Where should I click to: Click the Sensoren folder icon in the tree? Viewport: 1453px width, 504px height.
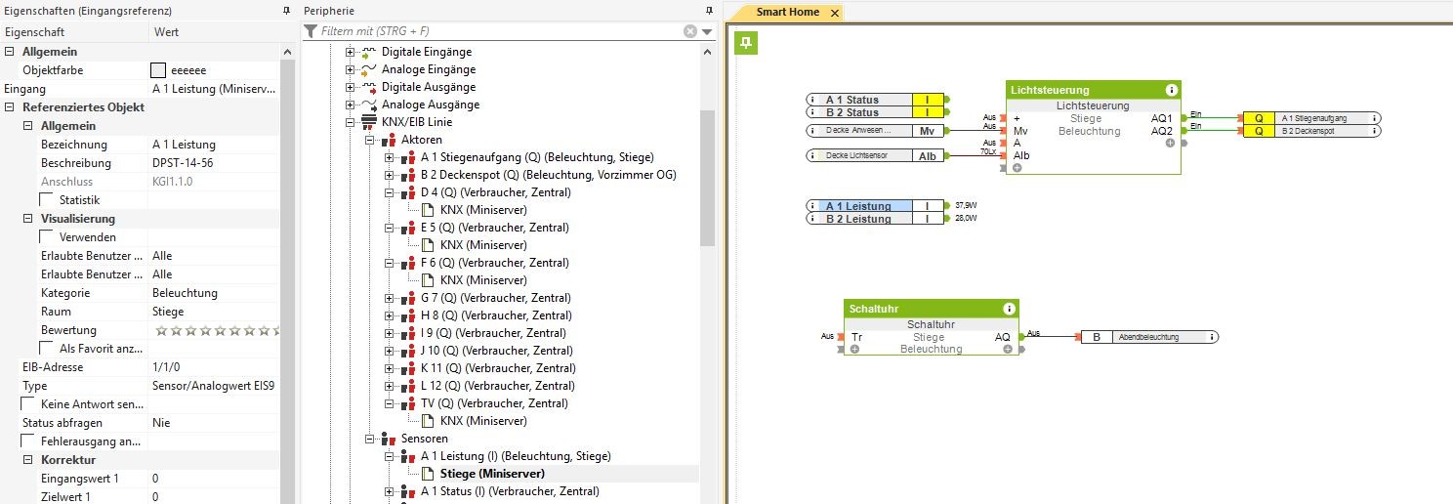pyautogui.click(x=389, y=439)
